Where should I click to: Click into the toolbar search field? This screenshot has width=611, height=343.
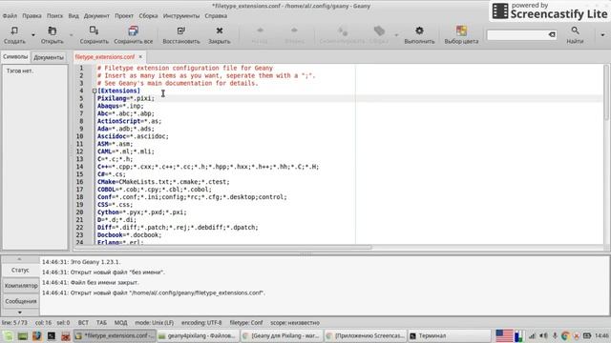pos(517,35)
